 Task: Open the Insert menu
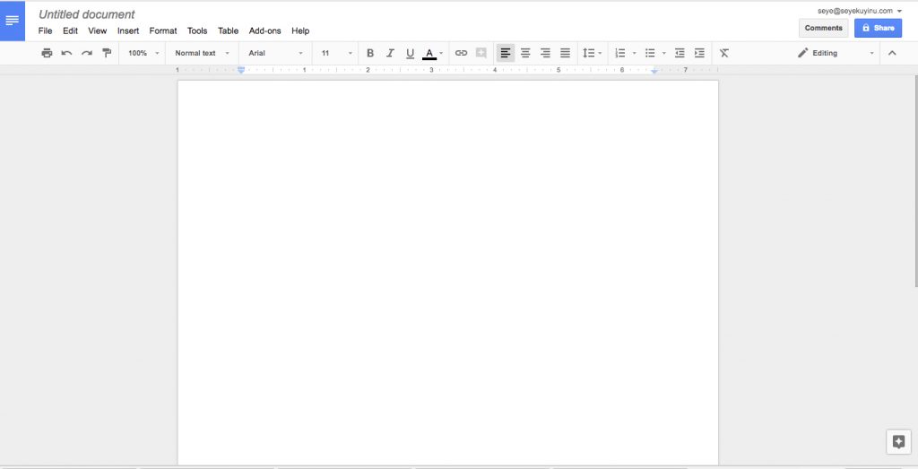128,31
